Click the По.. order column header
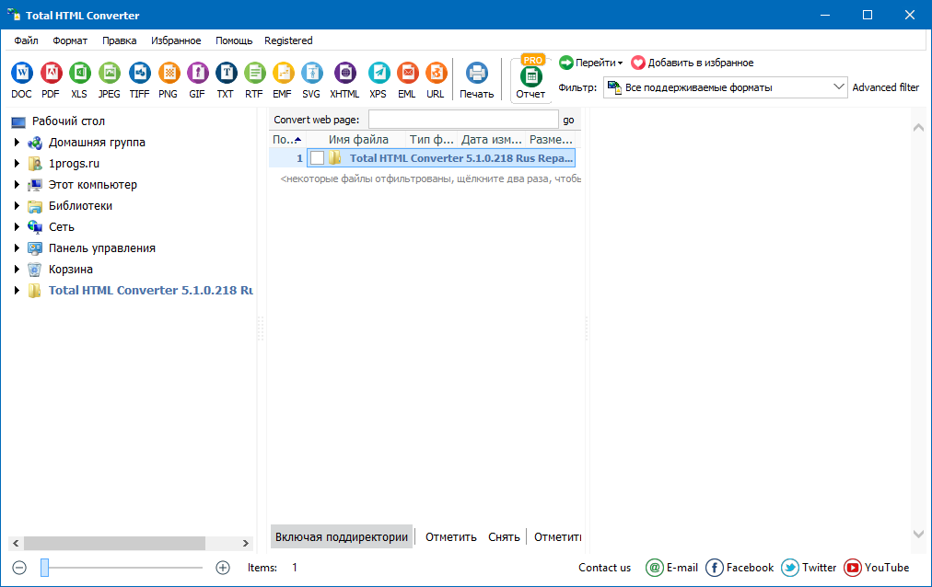Image resolution: width=932 pixels, height=587 pixels. point(287,140)
